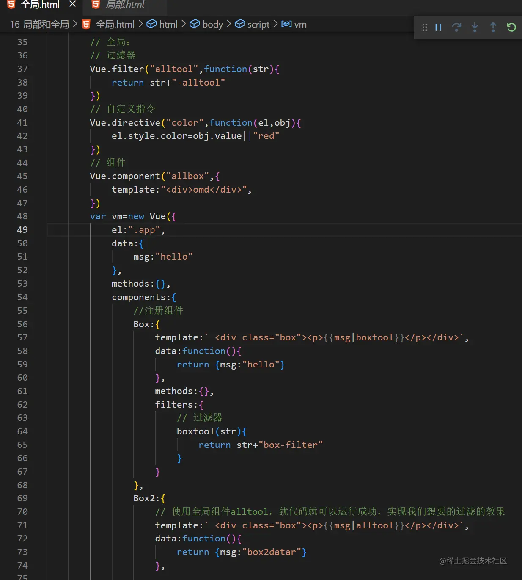Open the body breadcrumb segment
The width and height of the screenshot is (522, 580).
(212, 25)
